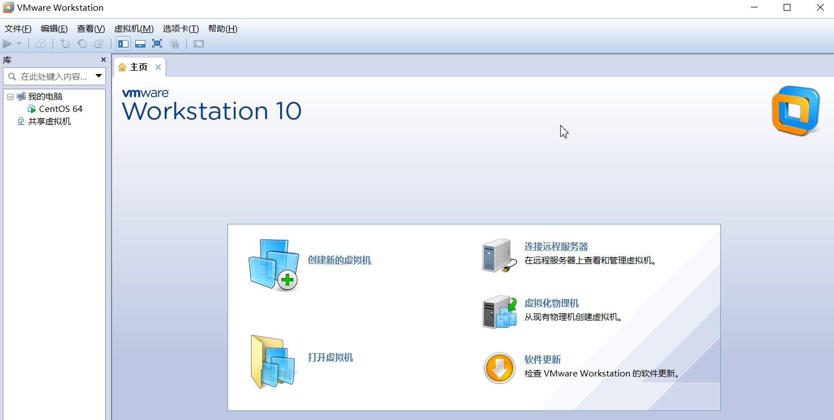
Task: Open the 帮助(H) menu
Action: point(223,29)
